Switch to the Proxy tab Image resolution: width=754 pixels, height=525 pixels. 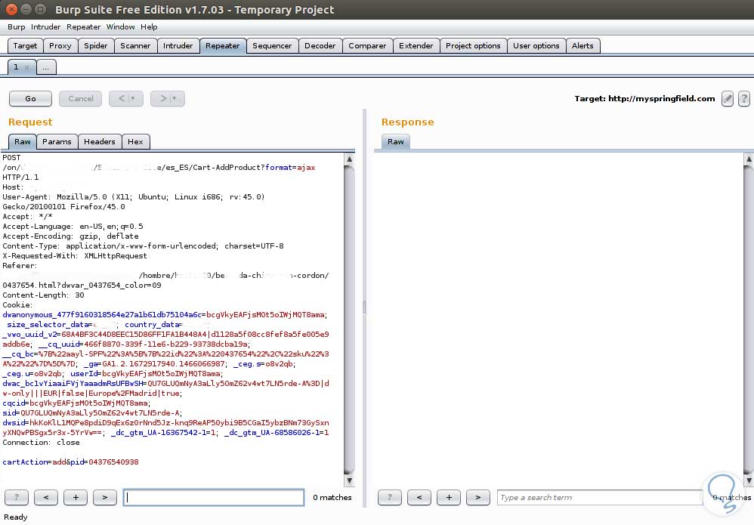coord(60,45)
